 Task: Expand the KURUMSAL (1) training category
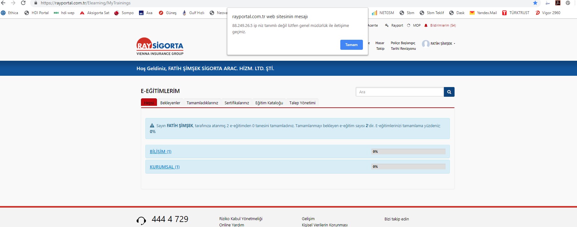(164, 167)
